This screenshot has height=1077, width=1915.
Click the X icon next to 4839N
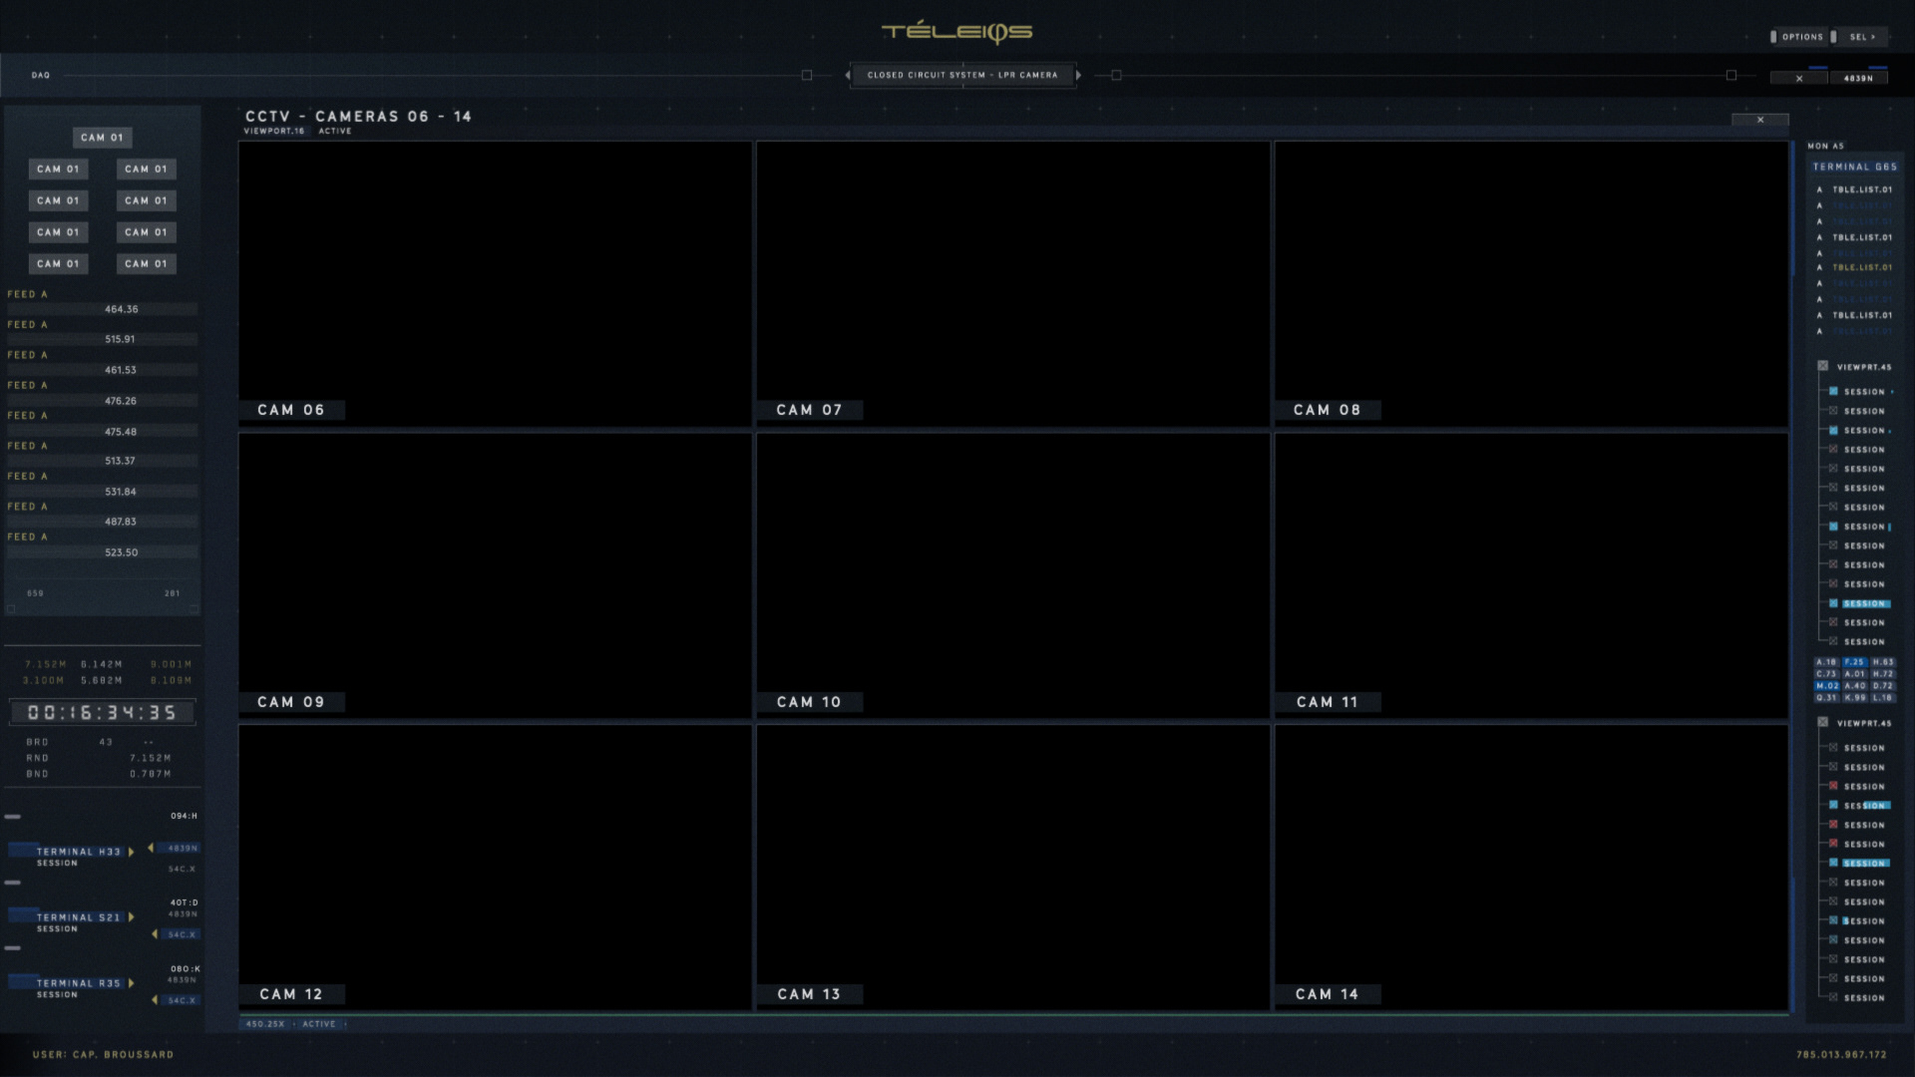point(1798,78)
